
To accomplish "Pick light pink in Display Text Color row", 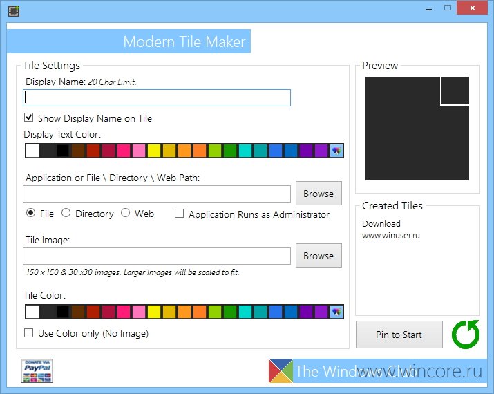I will [139, 151].
